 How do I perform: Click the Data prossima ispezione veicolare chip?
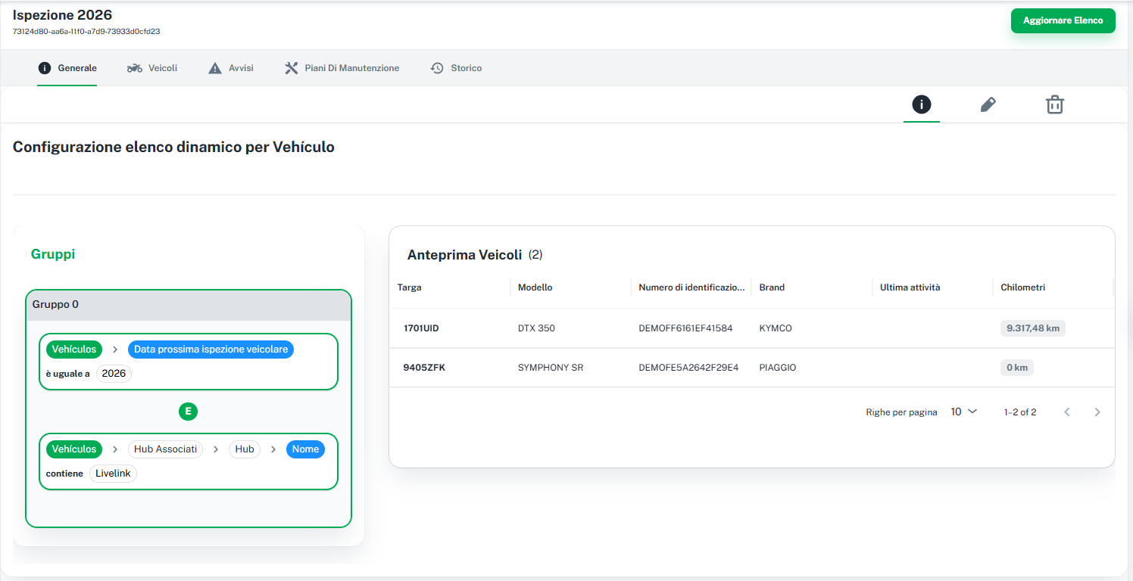(x=211, y=350)
